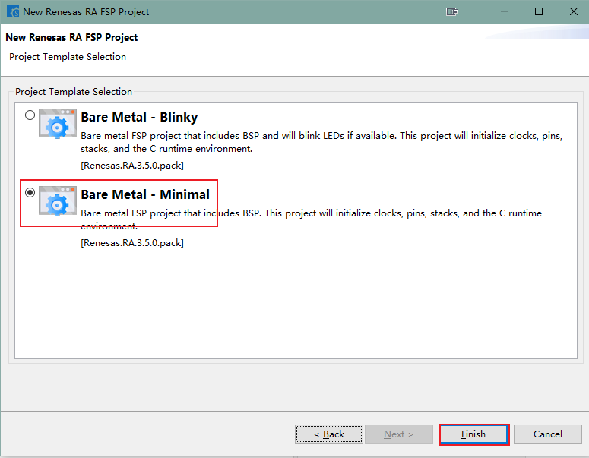Click the Renesas.RA.3.5.0.pack label under Blinky
The image size is (589, 458).
pyautogui.click(x=131, y=165)
